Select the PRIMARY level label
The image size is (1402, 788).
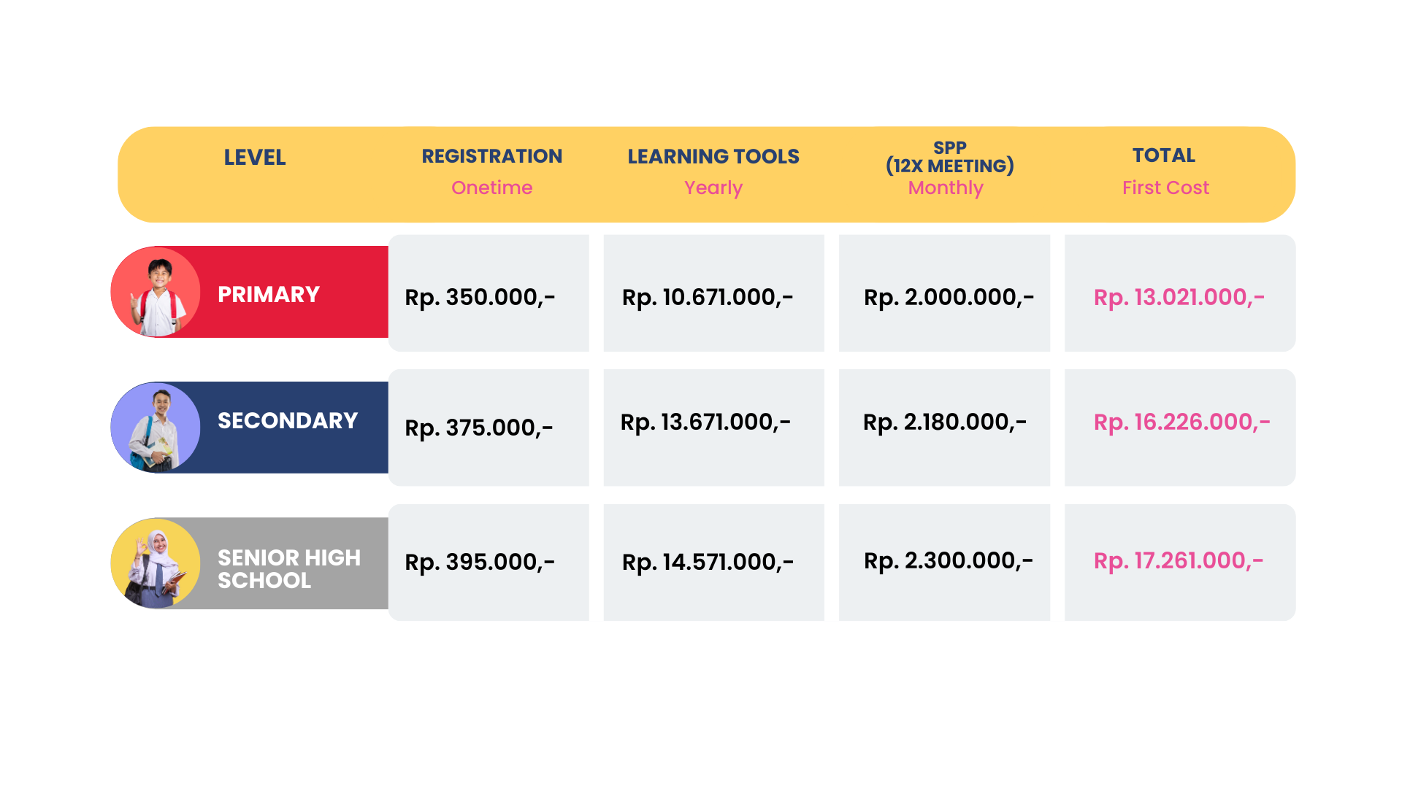[269, 294]
